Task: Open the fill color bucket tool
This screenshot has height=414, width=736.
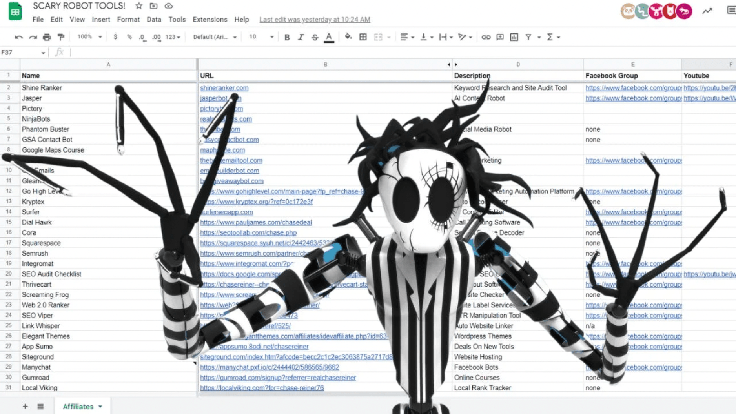Action: [x=348, y=37]
